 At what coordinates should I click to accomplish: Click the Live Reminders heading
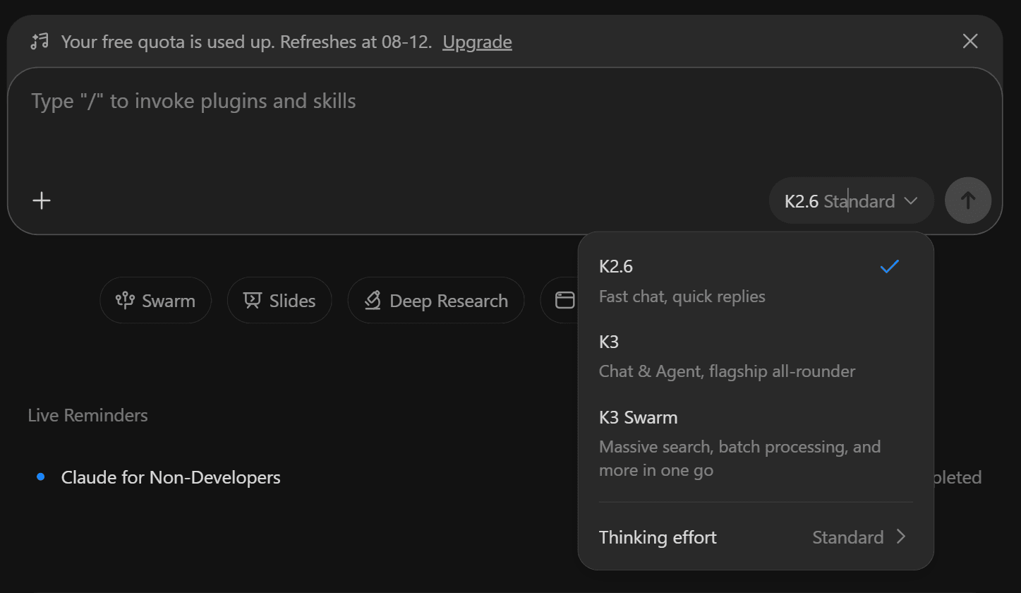88,415
